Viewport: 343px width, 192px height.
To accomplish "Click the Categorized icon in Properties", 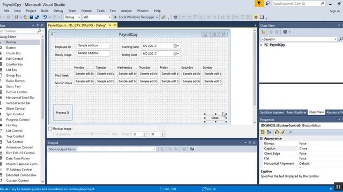I will [263, 132].
